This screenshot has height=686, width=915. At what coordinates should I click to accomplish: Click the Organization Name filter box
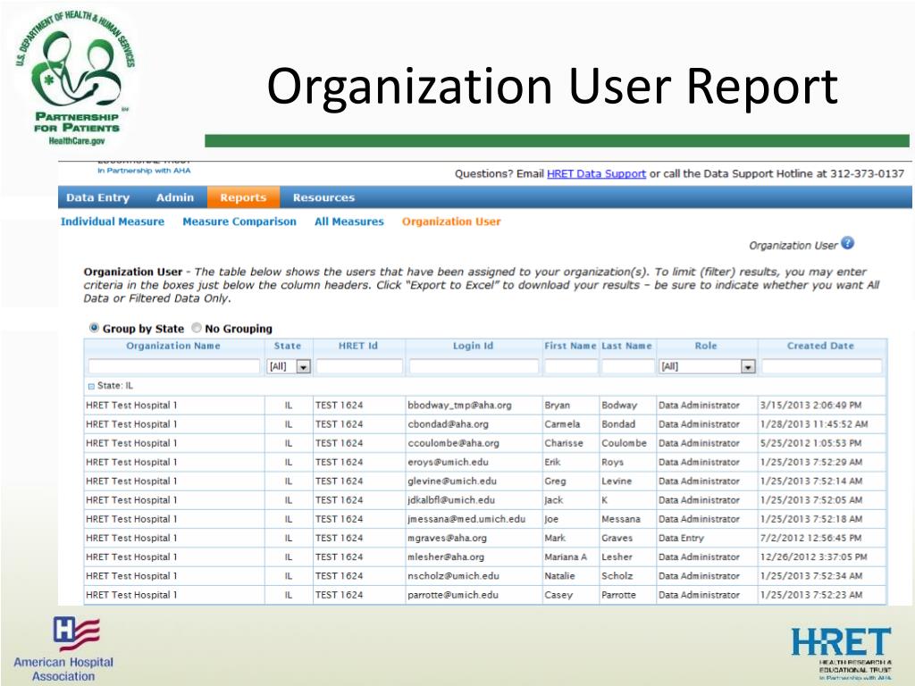tap(174, 366)
